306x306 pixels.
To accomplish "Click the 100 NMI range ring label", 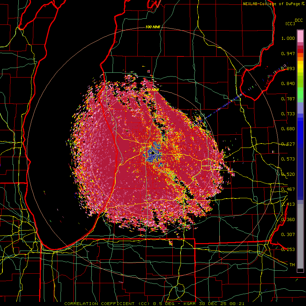I will [153, 27].
